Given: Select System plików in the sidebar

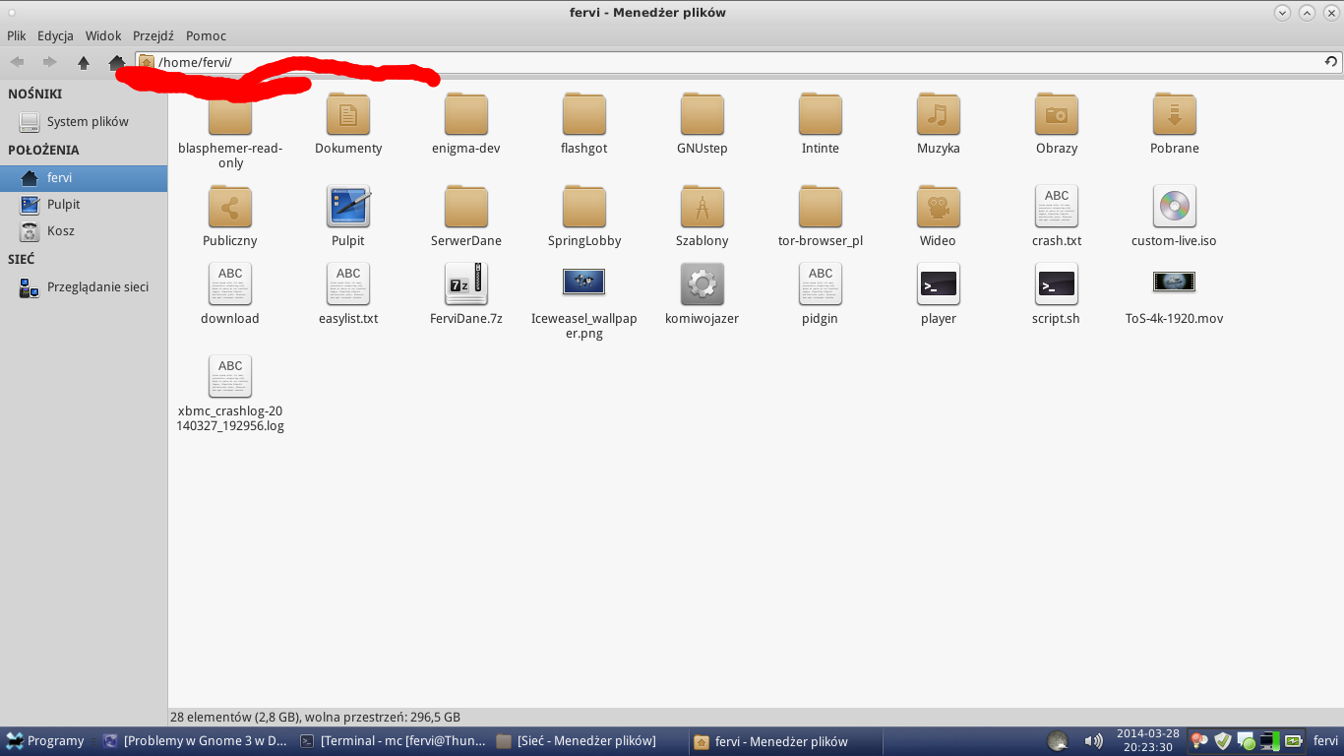Looking at the screenshot, I should click(x=87, y=122).
